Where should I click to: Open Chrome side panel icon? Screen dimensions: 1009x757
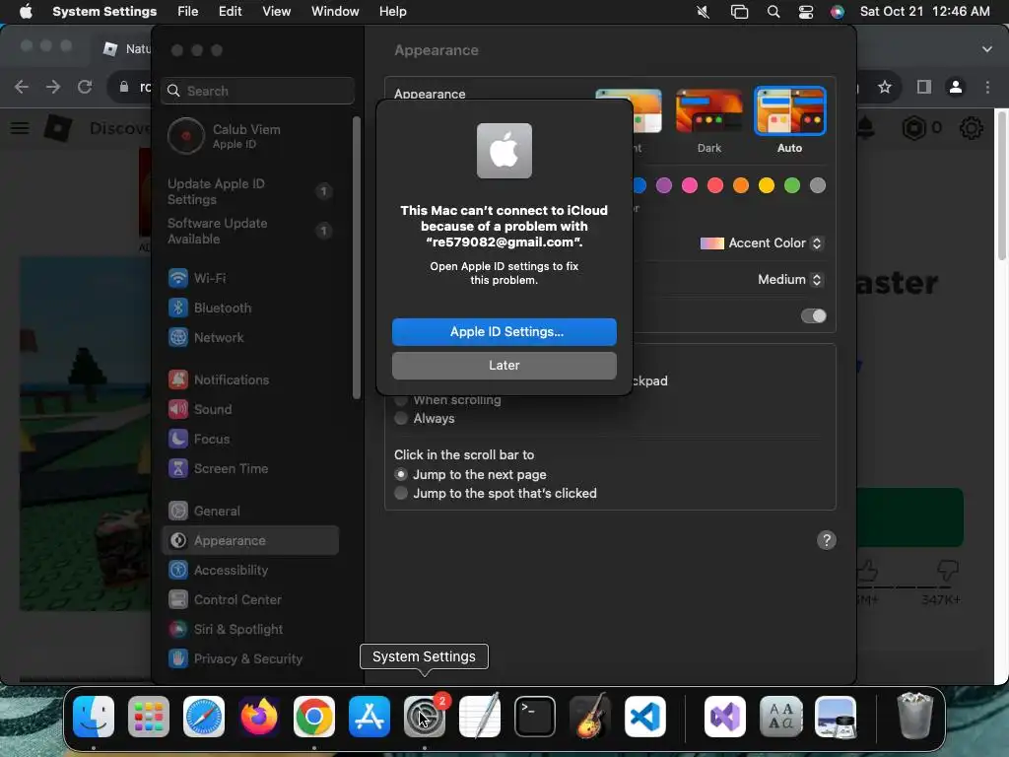pyautogui.click(x=924, y=87)
